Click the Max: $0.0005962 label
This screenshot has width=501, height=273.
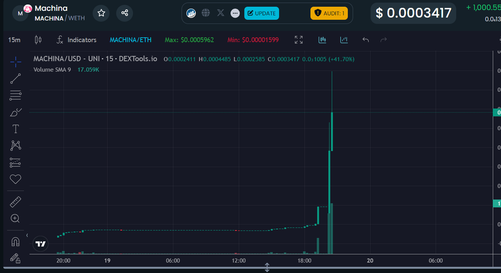pyautogui.click(x=190, y=40)
